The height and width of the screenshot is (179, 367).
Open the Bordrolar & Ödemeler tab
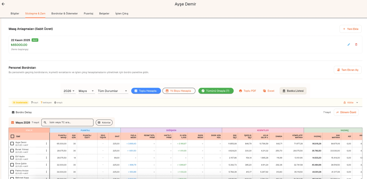pyautogui.click(x=64, y=13)
